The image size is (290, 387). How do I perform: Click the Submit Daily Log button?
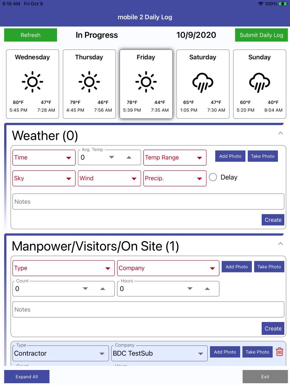click(x=261, y=35)
